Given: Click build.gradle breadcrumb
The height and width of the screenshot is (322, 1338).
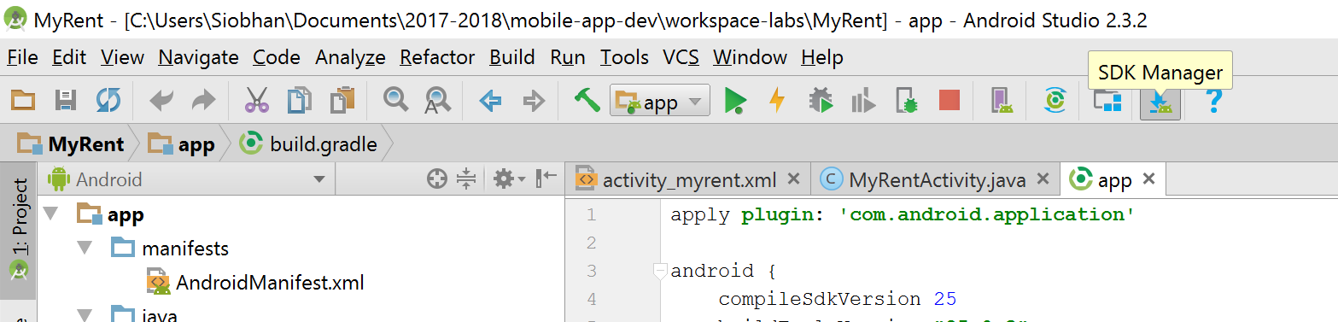Looking at the screenshot, I should pos(309,144).
